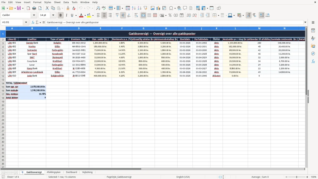Click Increase Indent icon
This screenshot has height=179, width=318.
202,15
